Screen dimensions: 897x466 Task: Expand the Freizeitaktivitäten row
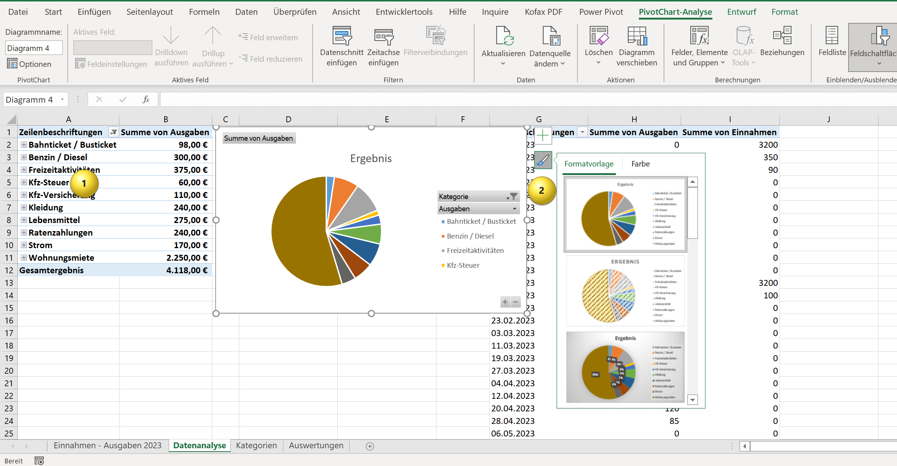click(24, 170)
